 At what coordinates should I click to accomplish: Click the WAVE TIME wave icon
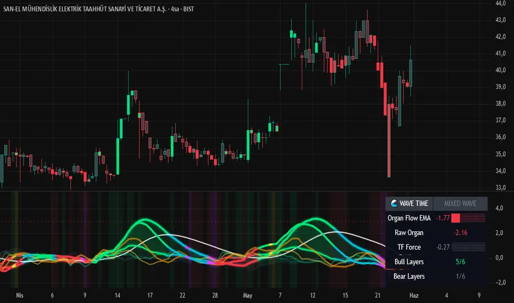coord(394,203)
